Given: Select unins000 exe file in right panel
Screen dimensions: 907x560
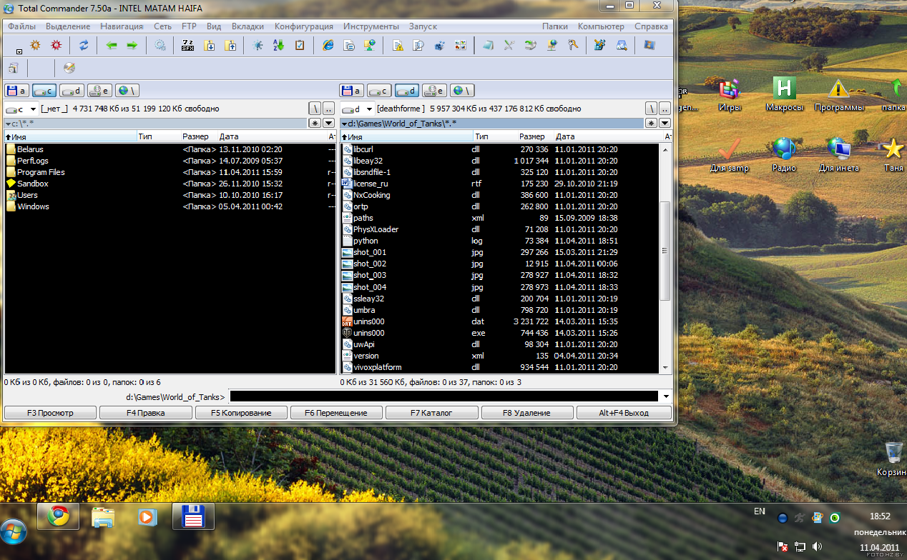Looking at the screenshot, I should click(368, 333).
